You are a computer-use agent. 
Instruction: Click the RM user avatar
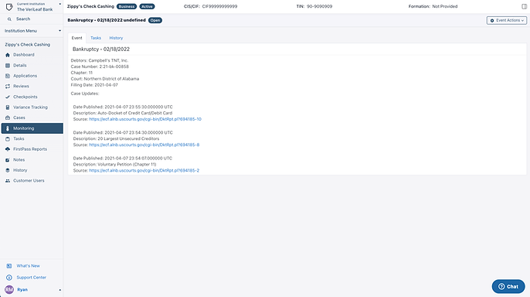click(9, 289)
